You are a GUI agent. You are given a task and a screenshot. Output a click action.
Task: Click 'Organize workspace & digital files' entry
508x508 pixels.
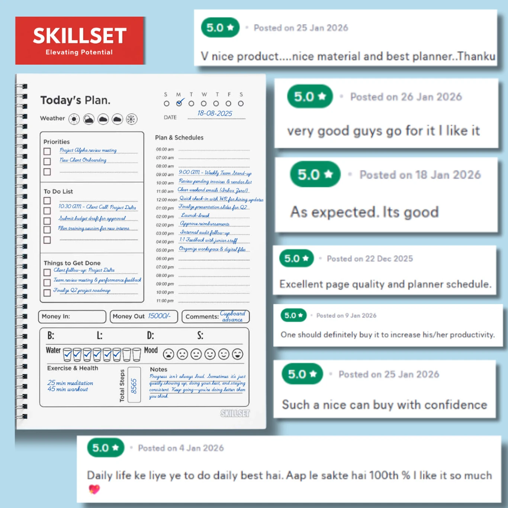pyautogui.click(x=212, y=249)
